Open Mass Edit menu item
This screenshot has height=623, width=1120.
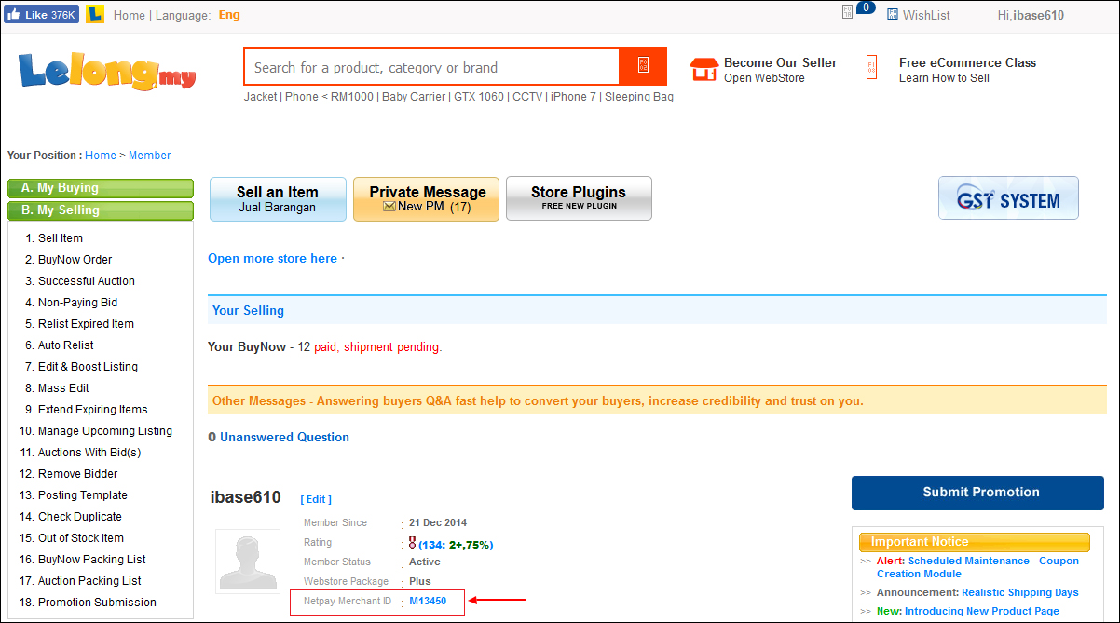click(63, 388)
